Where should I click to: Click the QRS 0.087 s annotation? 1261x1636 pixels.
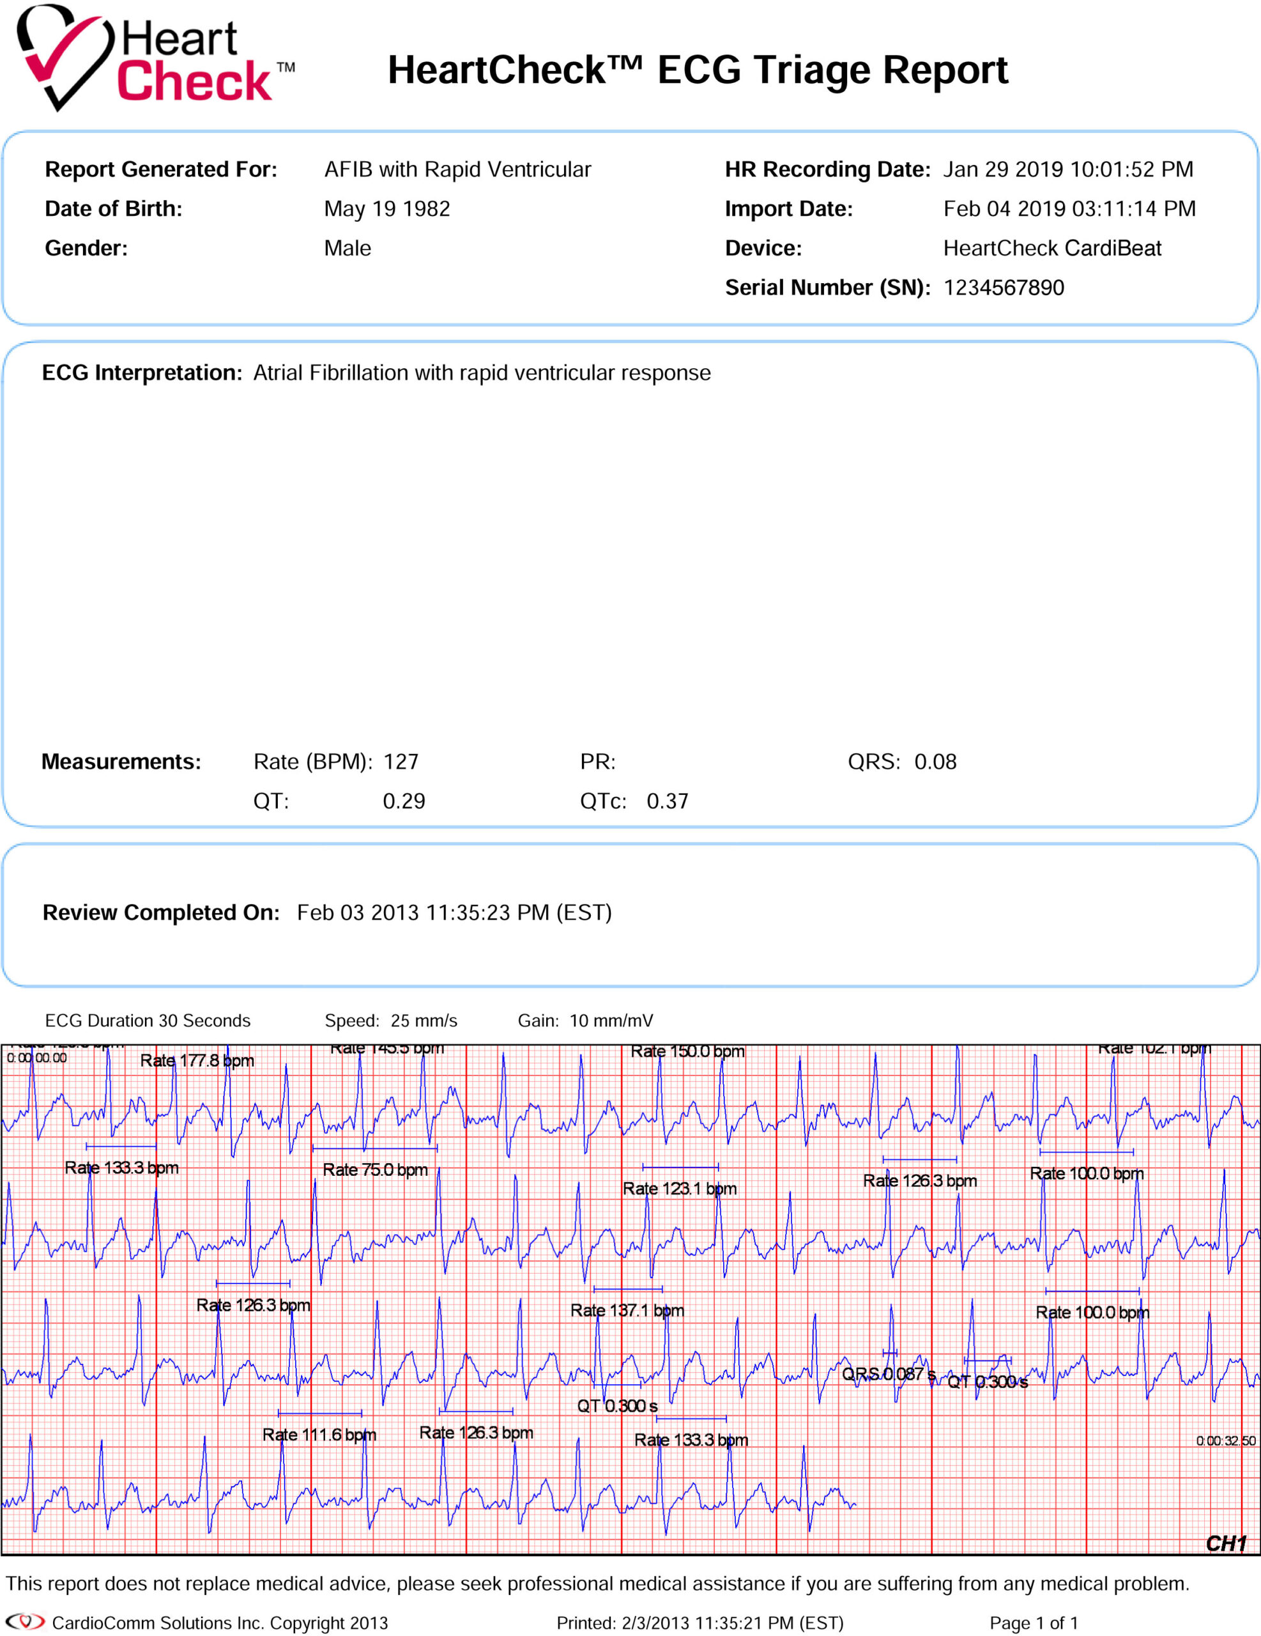pos(889,1374)
